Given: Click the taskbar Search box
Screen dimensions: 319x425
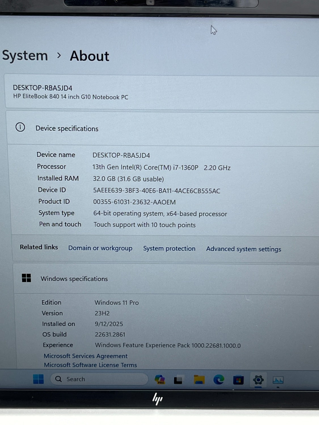Looking at the screenshot, I should pos(99,379).
